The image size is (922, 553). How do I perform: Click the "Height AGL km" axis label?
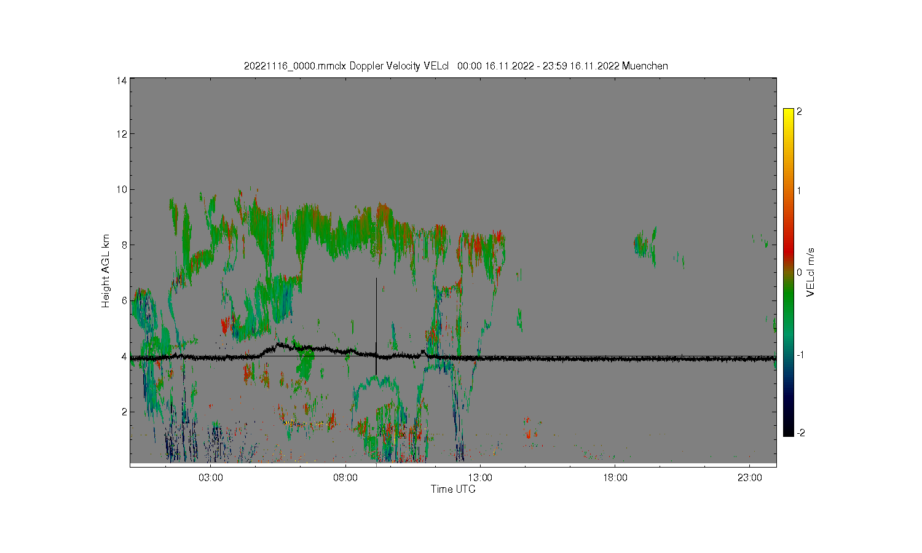tap(106, 271)
